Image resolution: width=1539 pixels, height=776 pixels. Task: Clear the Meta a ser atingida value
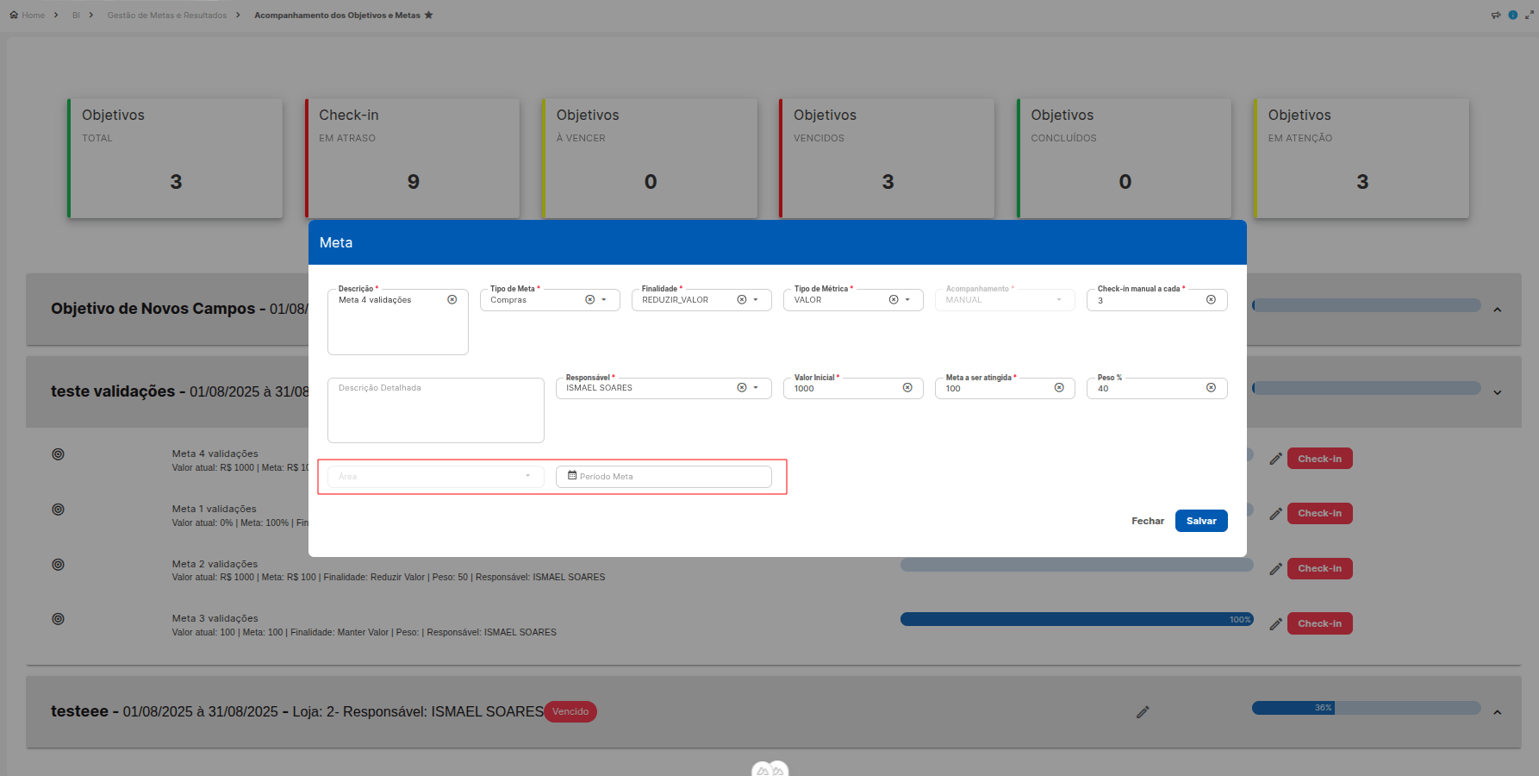point(1059,388)
